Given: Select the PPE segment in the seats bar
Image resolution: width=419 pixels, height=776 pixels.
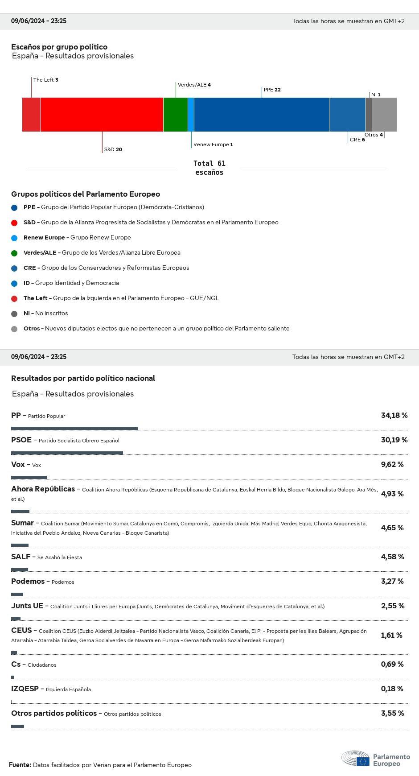Looking at the screenshot, I should tap(261, 115).
